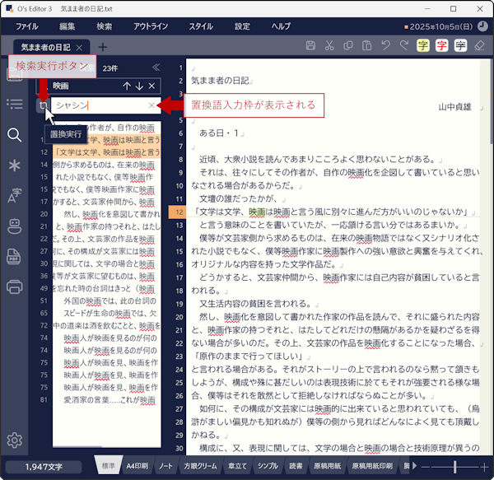Click the asterisk icon in sidebar

[14, 165]
